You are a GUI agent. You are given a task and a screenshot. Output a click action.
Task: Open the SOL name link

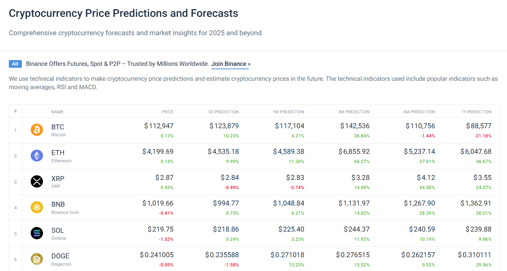point(58,230)
